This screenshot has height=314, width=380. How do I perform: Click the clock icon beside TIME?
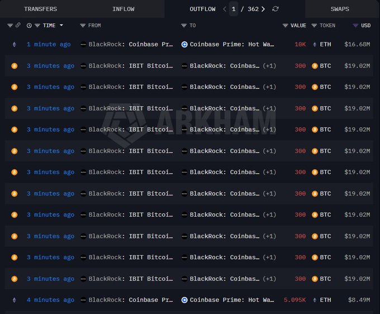[29, 26]
